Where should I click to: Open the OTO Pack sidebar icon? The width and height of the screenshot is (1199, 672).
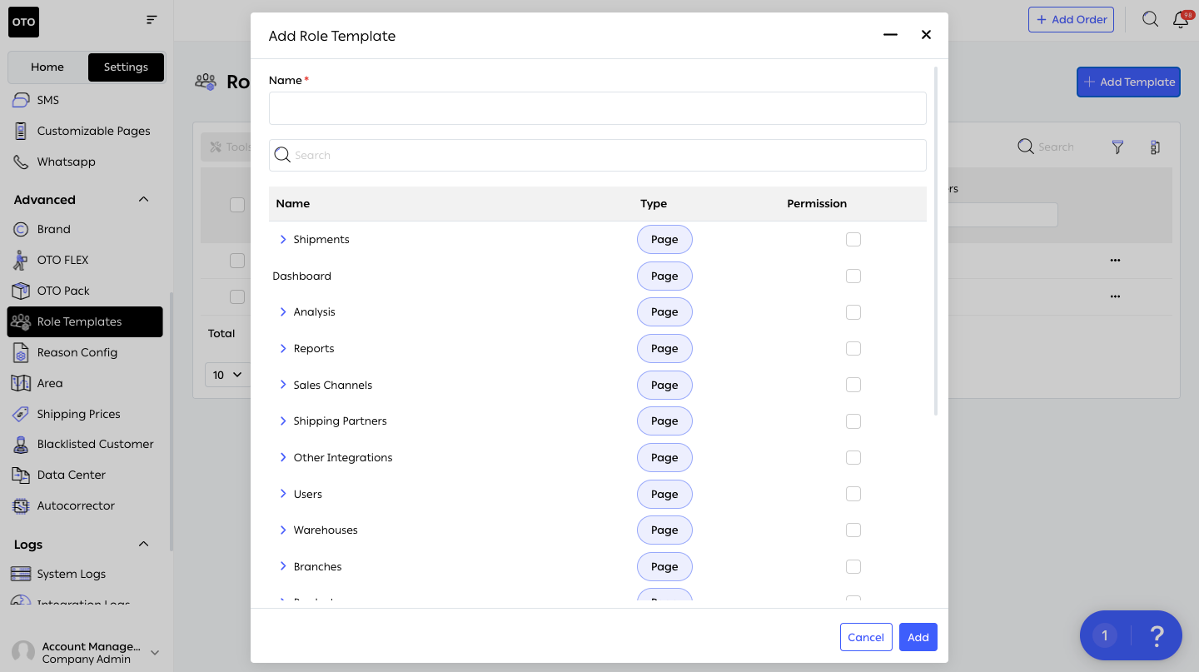[22, 291]
